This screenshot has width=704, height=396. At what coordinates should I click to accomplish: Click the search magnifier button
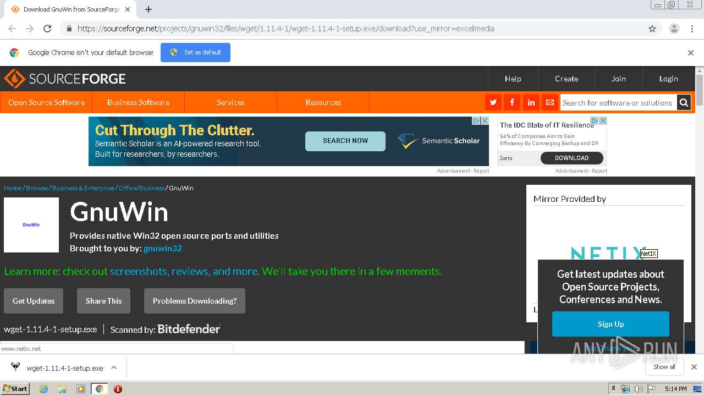pyautogui.click(x=684, y=102)
